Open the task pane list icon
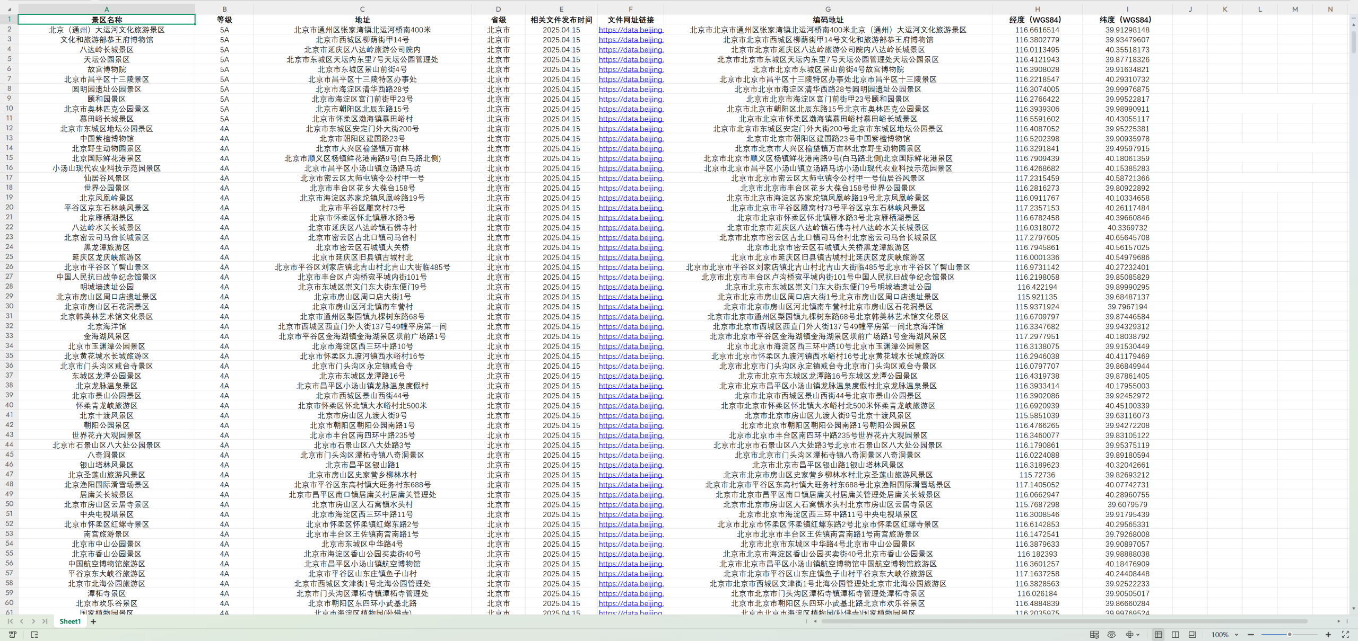This screenshot has height=641, width=1358. (34, 635)
